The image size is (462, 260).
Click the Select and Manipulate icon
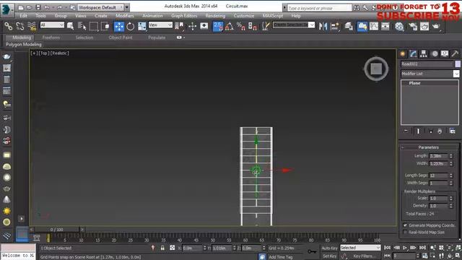tap(193, 27)
